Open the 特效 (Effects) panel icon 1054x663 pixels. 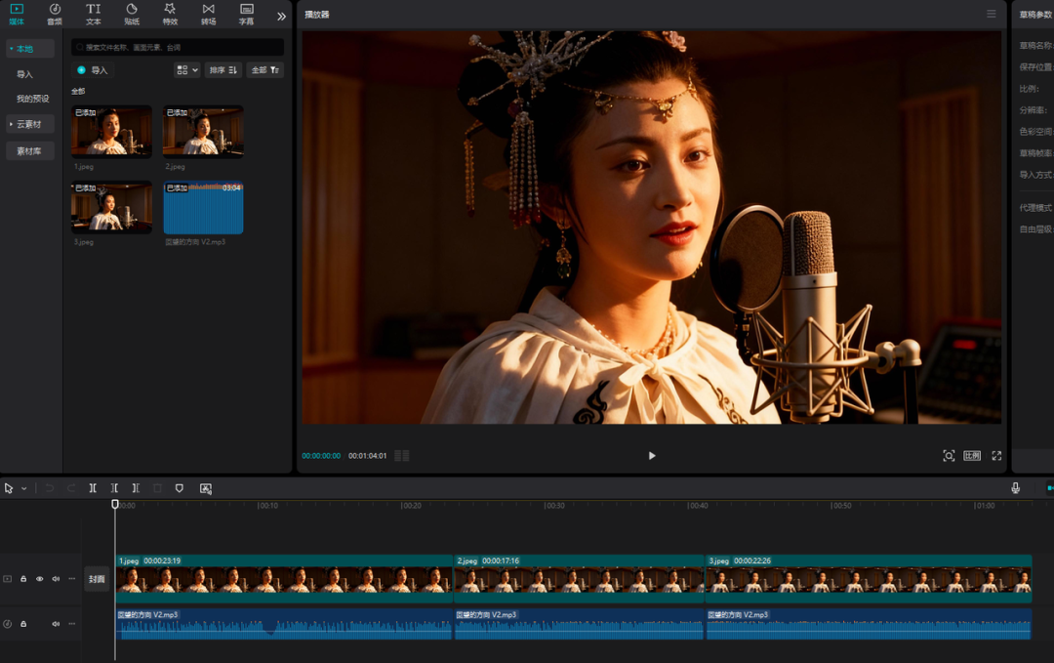pos(170,14)
